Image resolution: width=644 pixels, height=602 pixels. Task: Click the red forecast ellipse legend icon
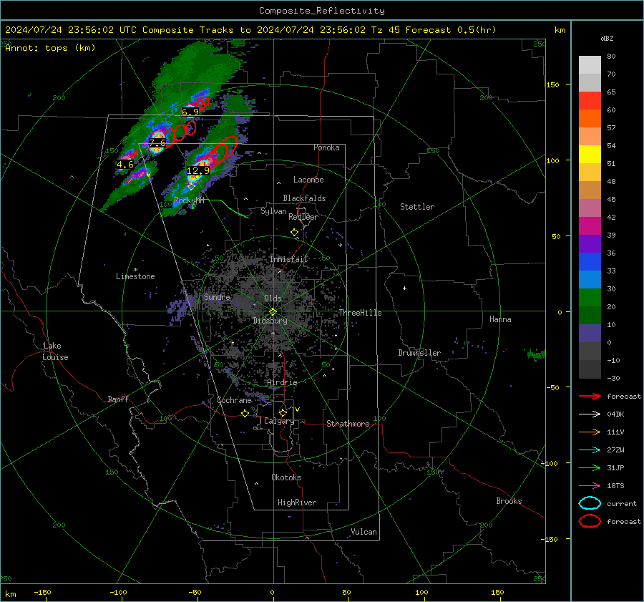[590, 521]
